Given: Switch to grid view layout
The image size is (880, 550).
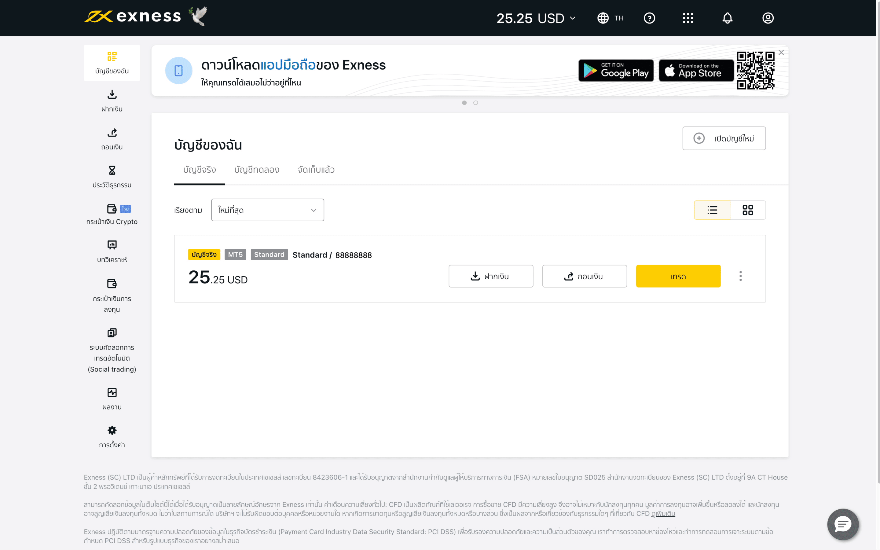Looking at the screenshot, I should [x=748, y=210].
